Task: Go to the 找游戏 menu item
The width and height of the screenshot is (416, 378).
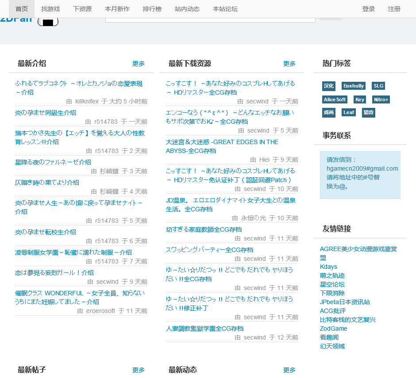Action: click(50, 9)
